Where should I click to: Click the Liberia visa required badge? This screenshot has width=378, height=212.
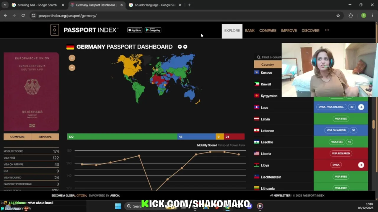(341, 153)
